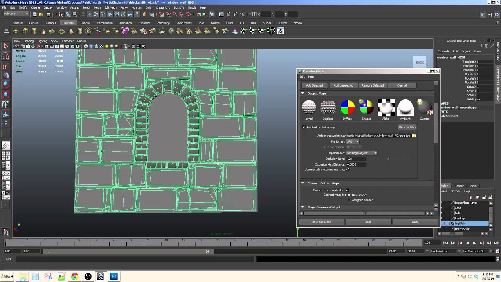Select the Assigned shader radio button
The height and width of the screenshot is (282, 501).
tap(349, 200)
